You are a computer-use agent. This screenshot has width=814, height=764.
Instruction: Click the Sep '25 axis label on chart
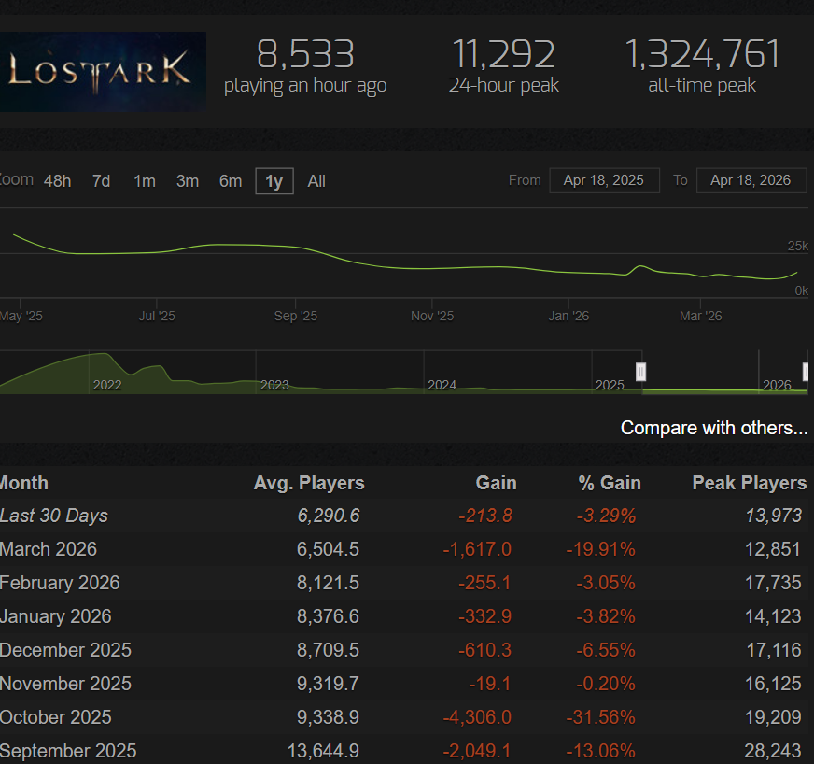(295, 316)
